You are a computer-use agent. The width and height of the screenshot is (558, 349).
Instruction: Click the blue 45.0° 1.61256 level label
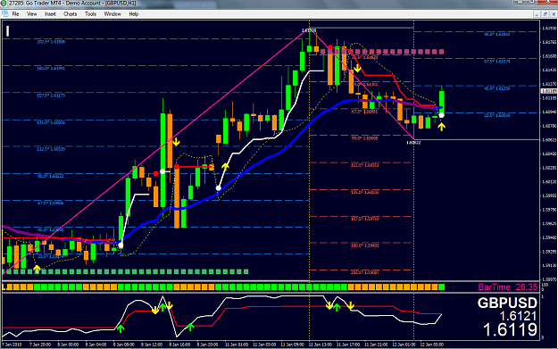496,88
